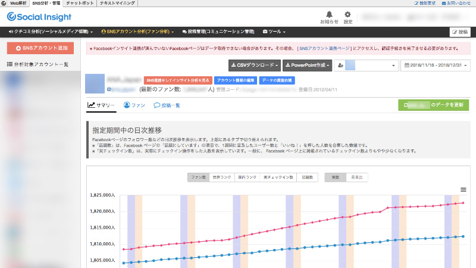Select the 国内ランク chart toggle
This screenshot has width=476, height=268.
pos(247,177)
